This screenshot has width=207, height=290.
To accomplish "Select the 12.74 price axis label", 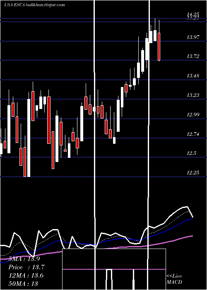I will click(x=193, y=134).
